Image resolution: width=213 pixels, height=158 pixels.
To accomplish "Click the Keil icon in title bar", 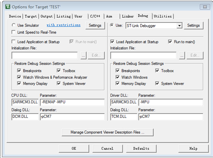I will pos(8,6).
